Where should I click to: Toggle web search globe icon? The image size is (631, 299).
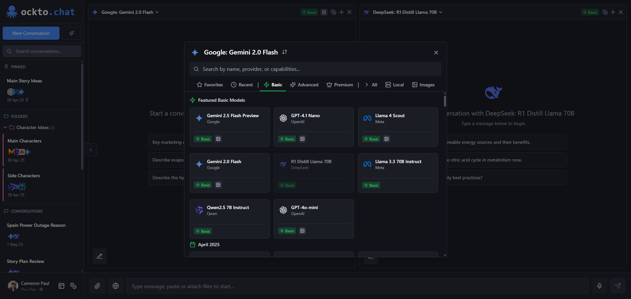(116, 286)
